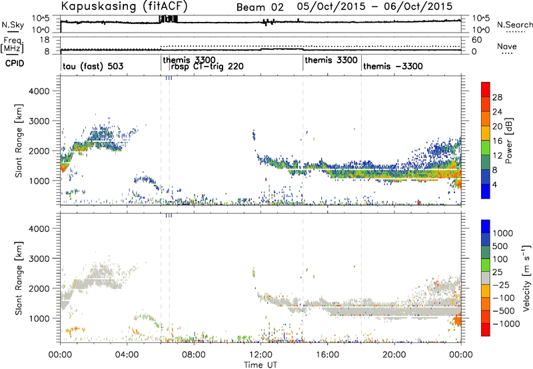The image size is (533, 369).
Task: Click the 05/Oct/2015 - 06/Oct/2015 date range
Action: [x=375, y=7]
